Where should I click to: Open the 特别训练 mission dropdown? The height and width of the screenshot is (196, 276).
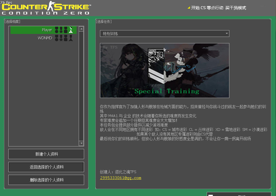tap(165, 34)
